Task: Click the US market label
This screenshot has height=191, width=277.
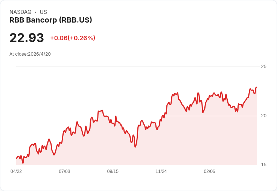Action: [43, 12]
